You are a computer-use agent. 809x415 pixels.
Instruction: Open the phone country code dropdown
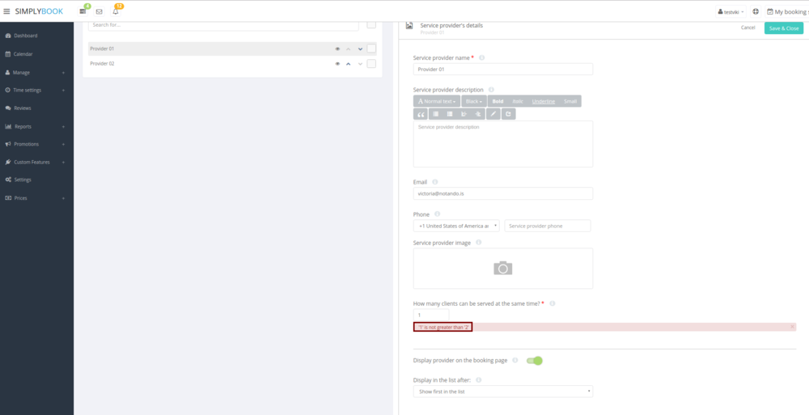(x=455, y=226)
